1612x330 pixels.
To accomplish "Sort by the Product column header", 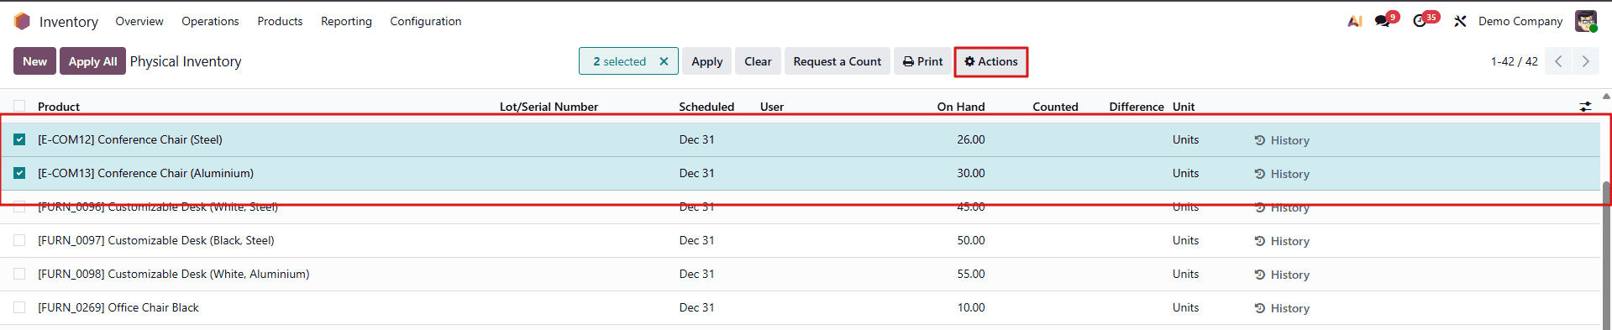I will (59, 107).
